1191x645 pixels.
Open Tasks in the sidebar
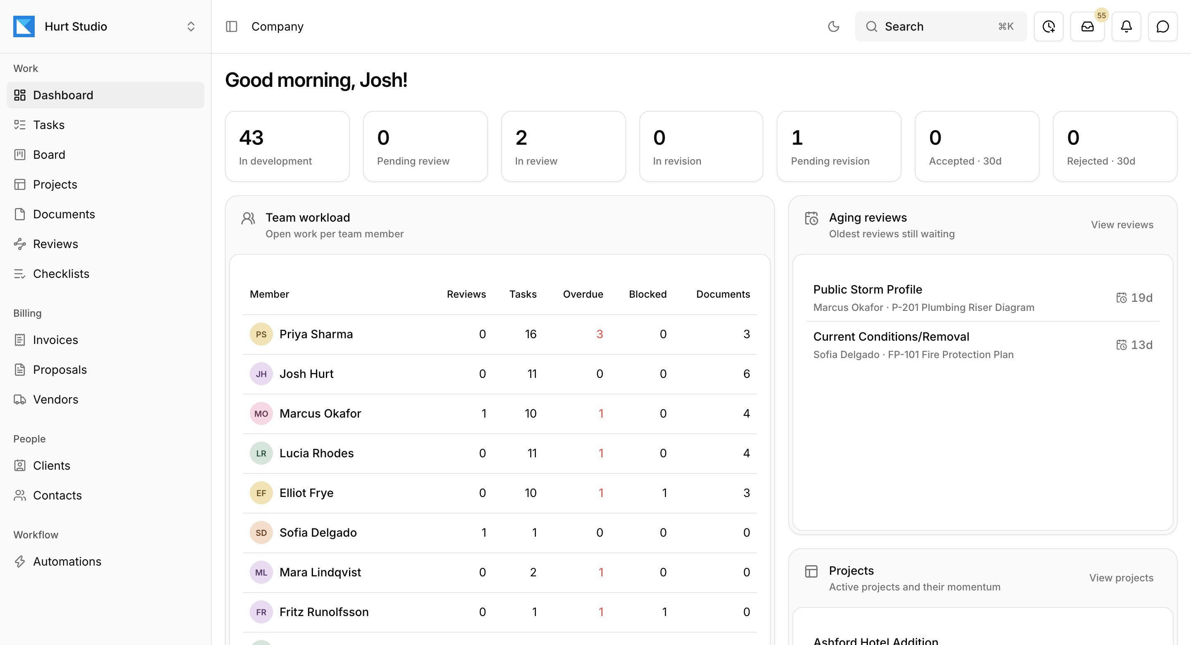point(105,125)
